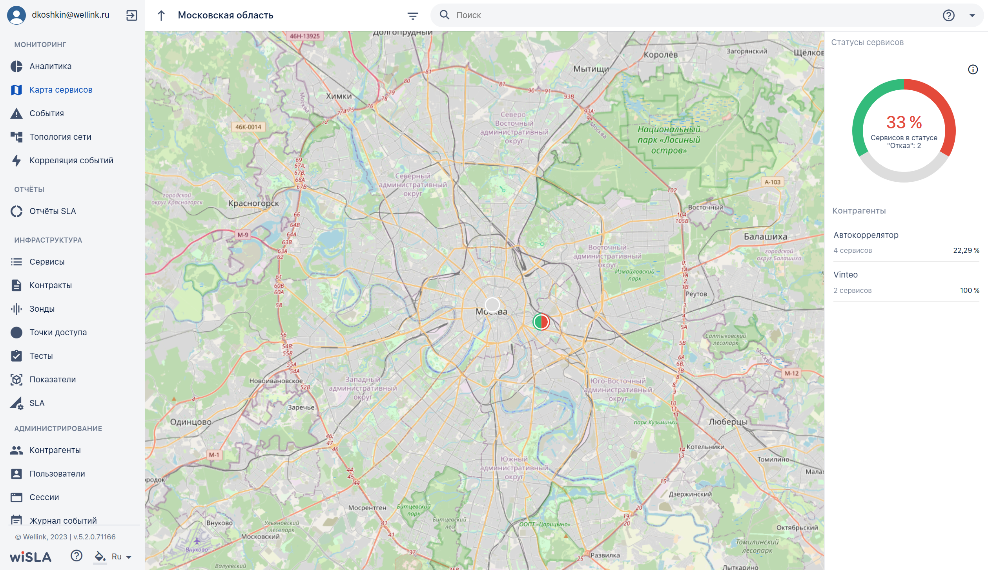
Task: Click the grey marker near Москва
Action: (x=492, y=305)
